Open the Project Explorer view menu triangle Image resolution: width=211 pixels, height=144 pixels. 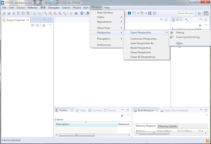coord(50,25)
